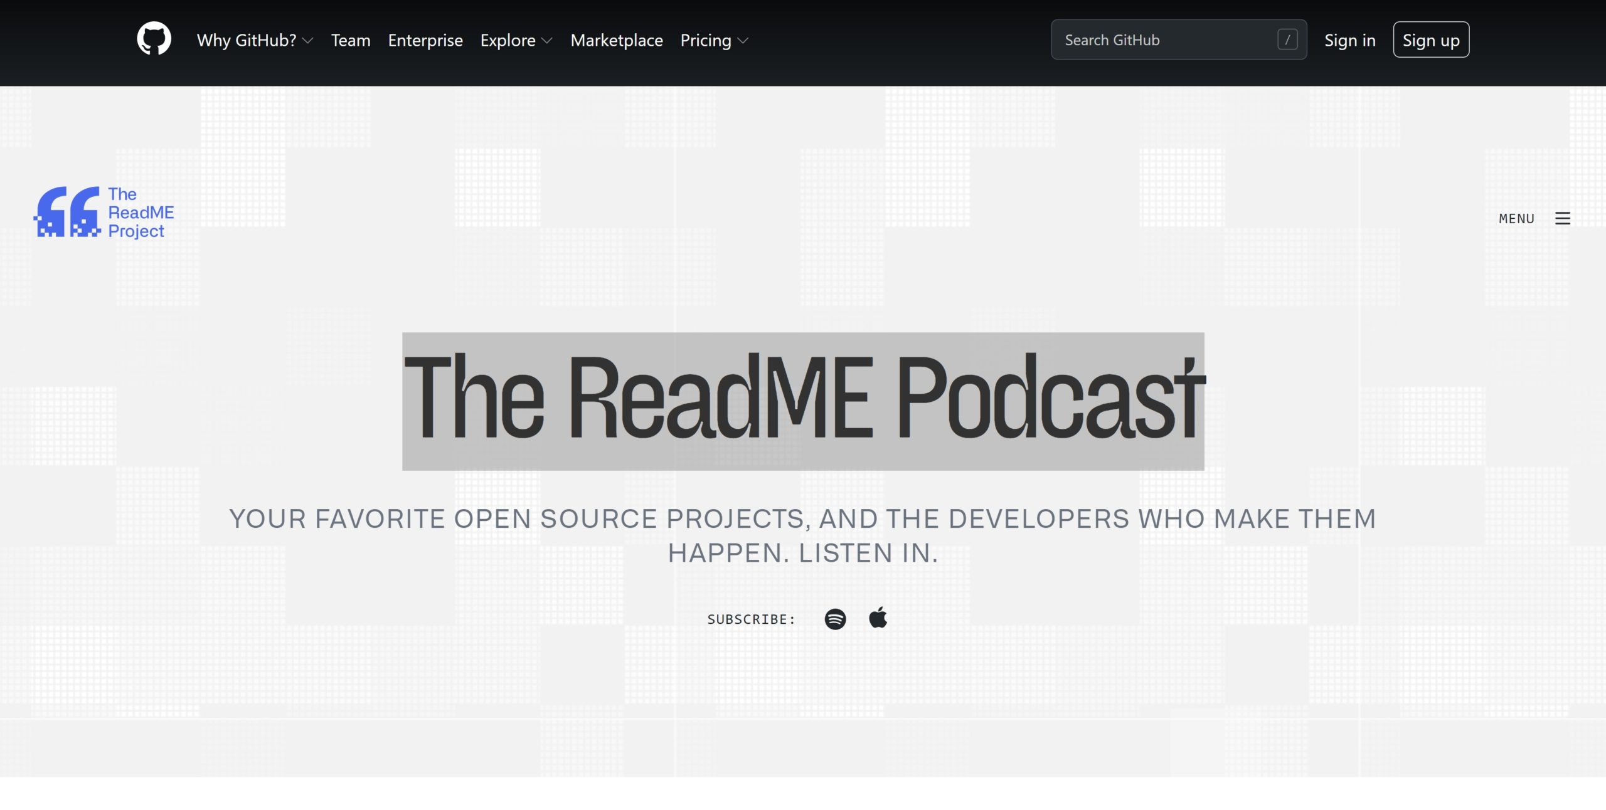This screenshot has width=1606, height=810.
Task: Click the MENU label
Action: coord(1516,219)
